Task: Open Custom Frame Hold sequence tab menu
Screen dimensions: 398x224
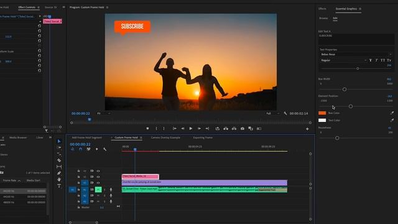Action: [141, 138]
